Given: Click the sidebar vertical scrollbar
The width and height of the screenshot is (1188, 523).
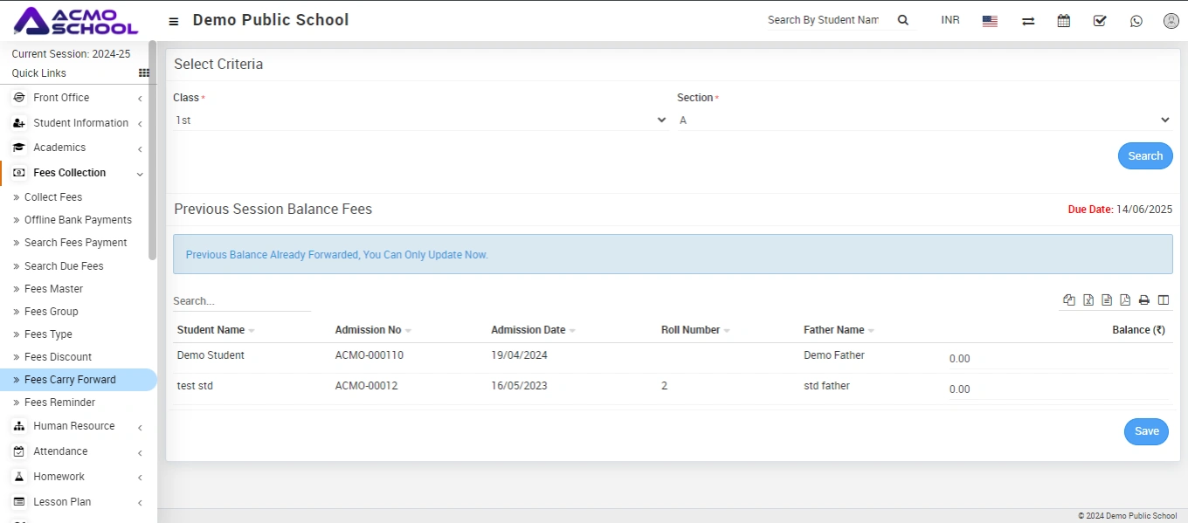Looking at the screenshot, I should pyautogui.click(x=153, y=148).
